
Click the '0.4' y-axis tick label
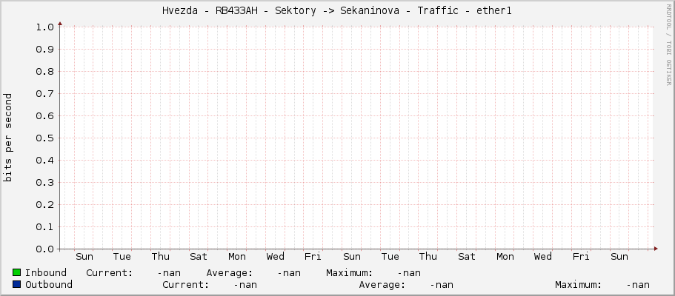coord(44,161)
